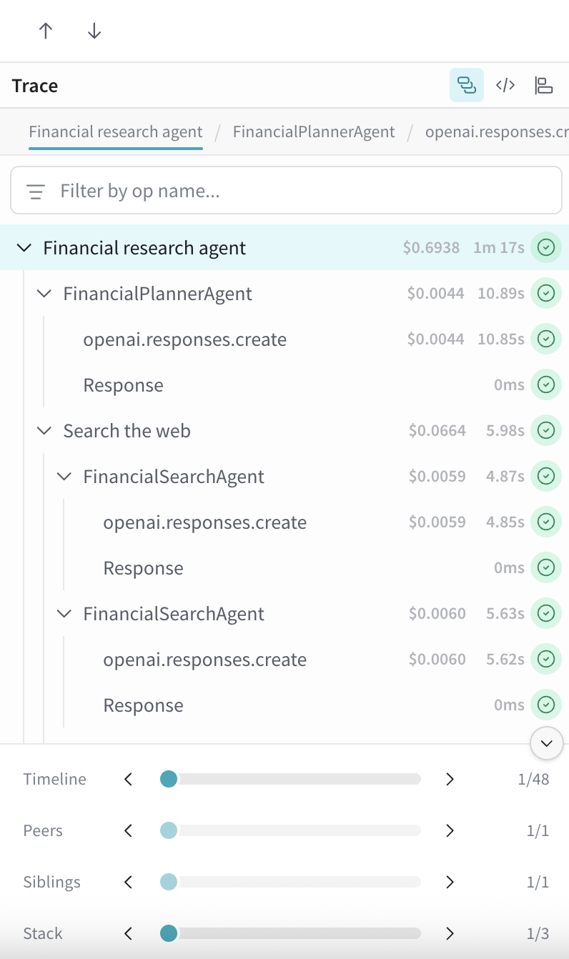Open FinancialPlannerAgent breadcrumb item
The width and height of the screenshot is (569, 959).
(x=314, y=132)
